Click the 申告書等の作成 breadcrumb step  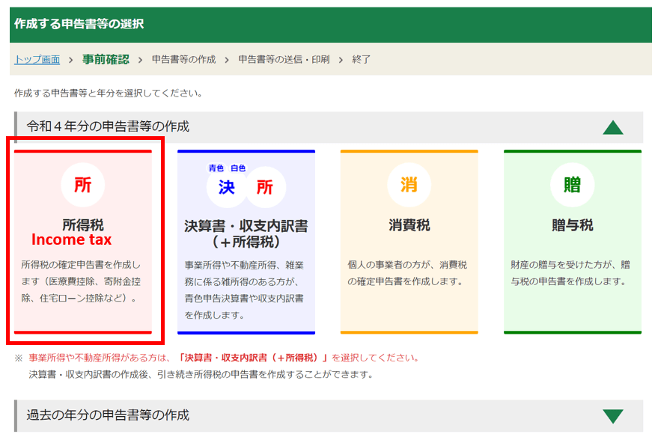[x=184, y=59]
